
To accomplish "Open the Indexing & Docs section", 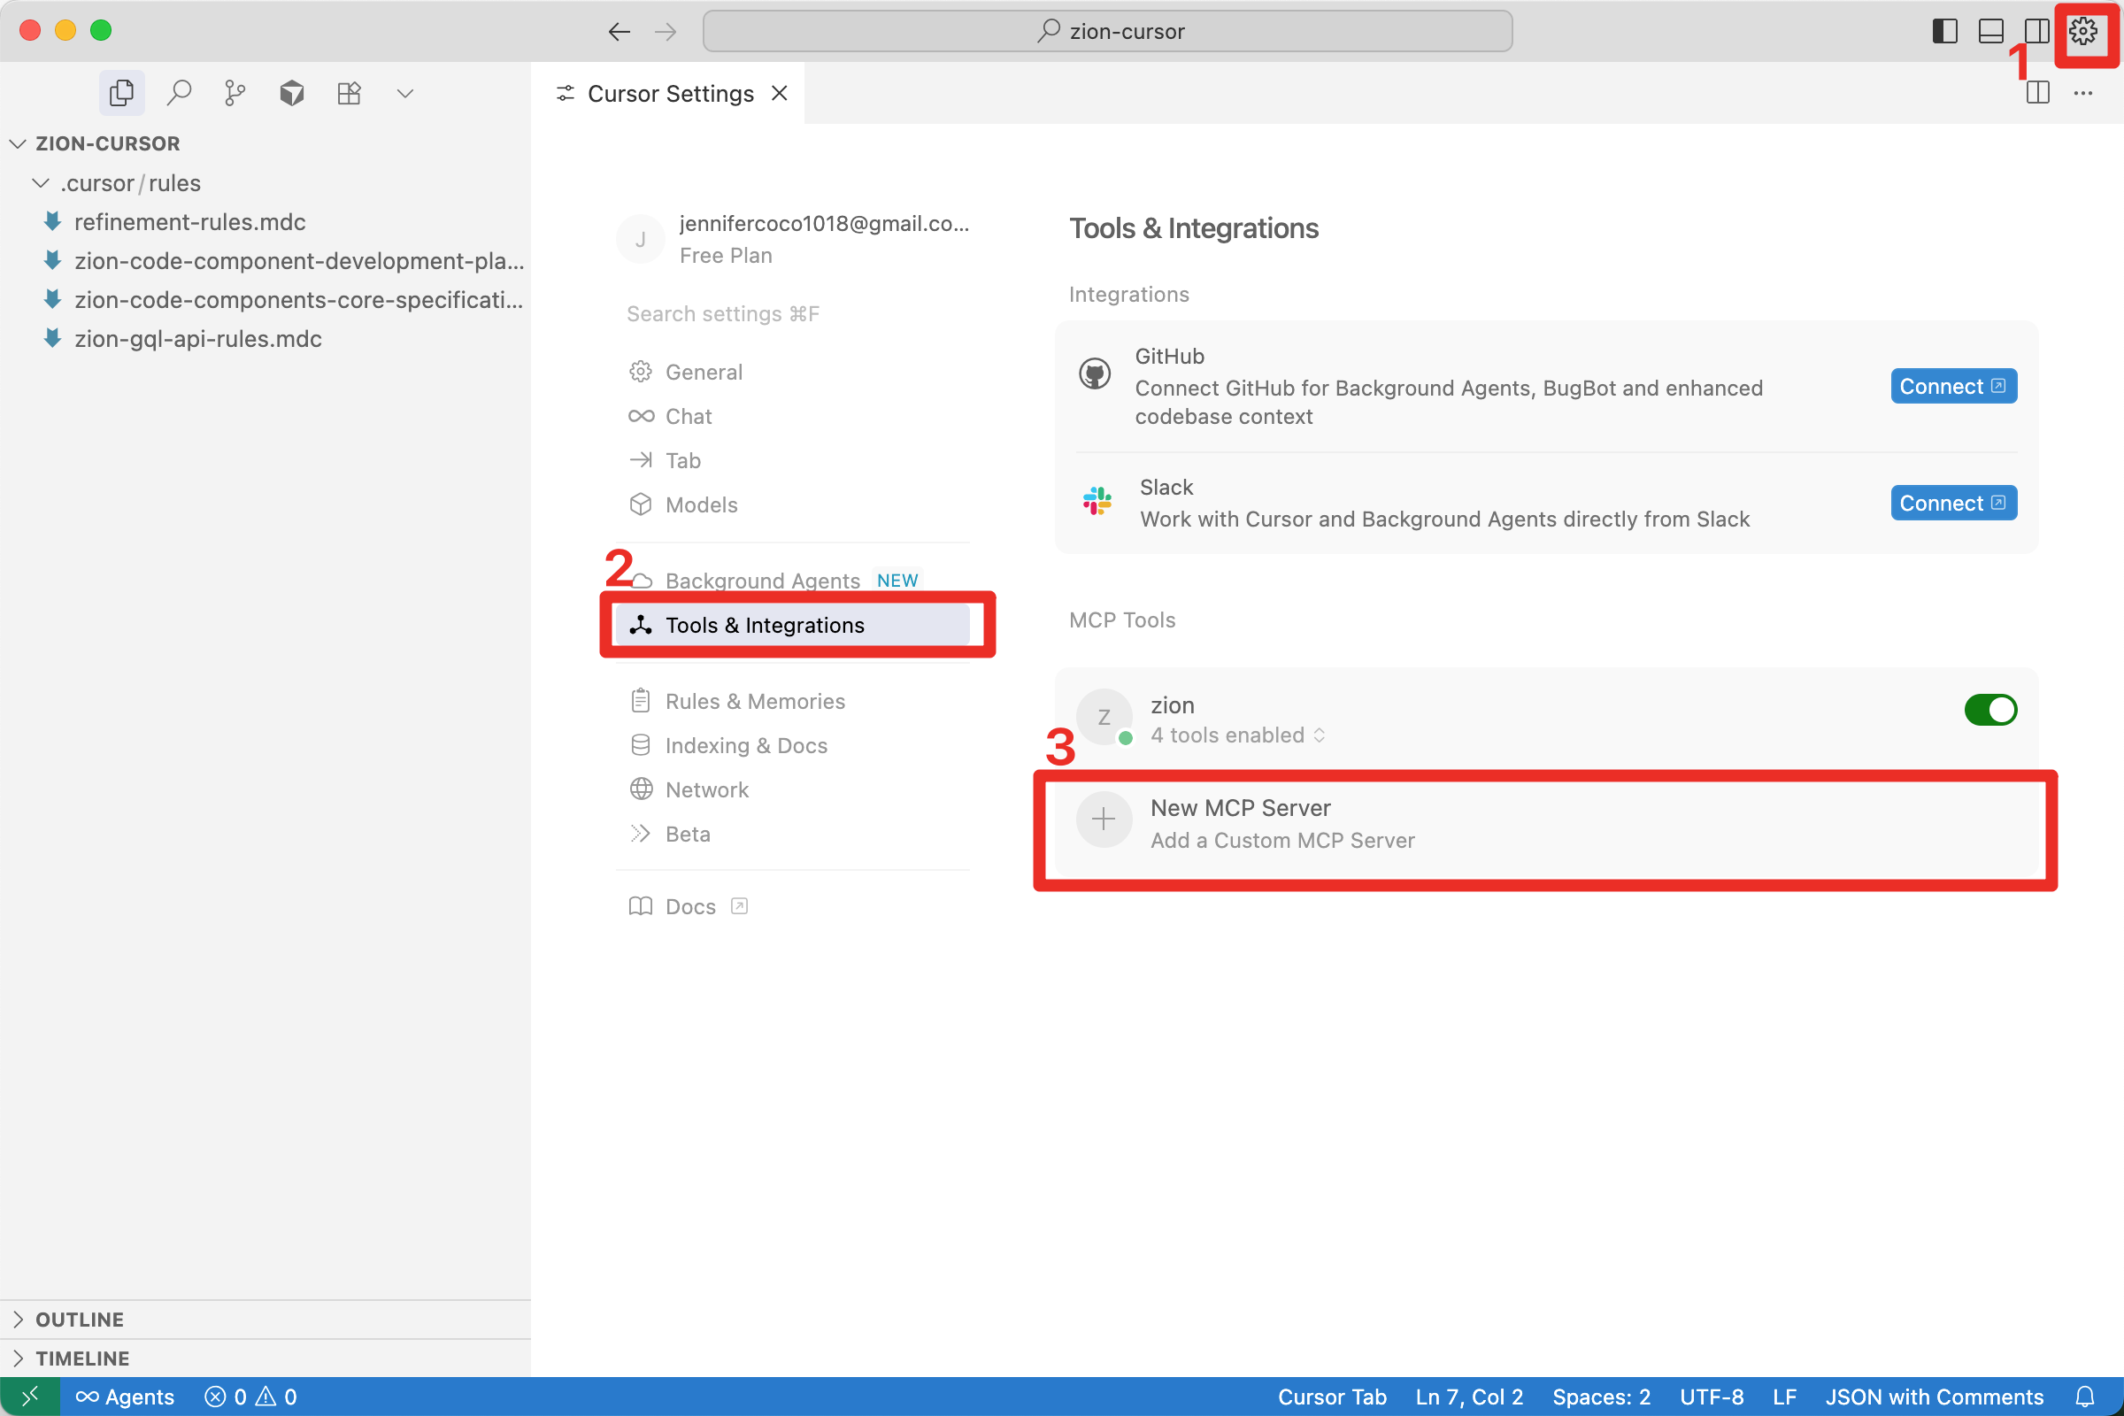I will pyautogui.click(x=793, y=745).
